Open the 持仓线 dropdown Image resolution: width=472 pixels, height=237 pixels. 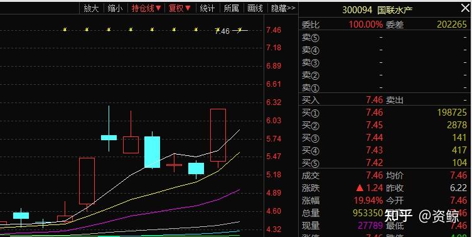[146, 8]
